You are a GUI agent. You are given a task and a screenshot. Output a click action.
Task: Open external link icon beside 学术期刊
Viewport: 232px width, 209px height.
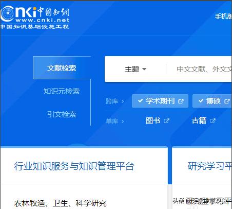point(181,101)
